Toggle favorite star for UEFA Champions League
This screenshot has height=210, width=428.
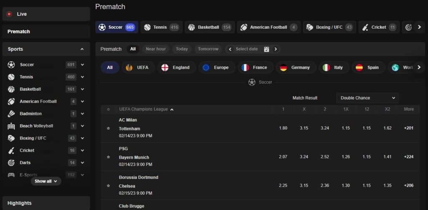[x=109, y=110]
